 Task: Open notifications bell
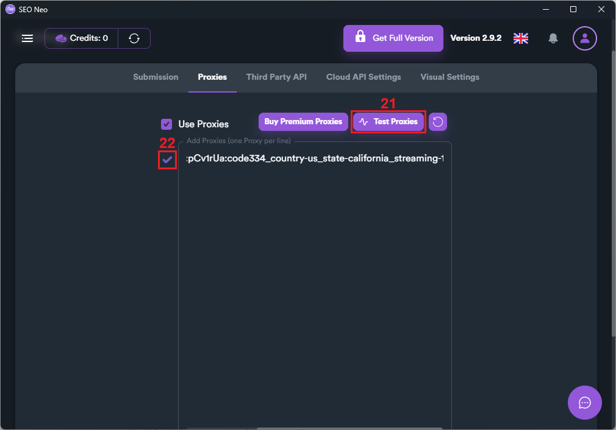tap(553, 38)
